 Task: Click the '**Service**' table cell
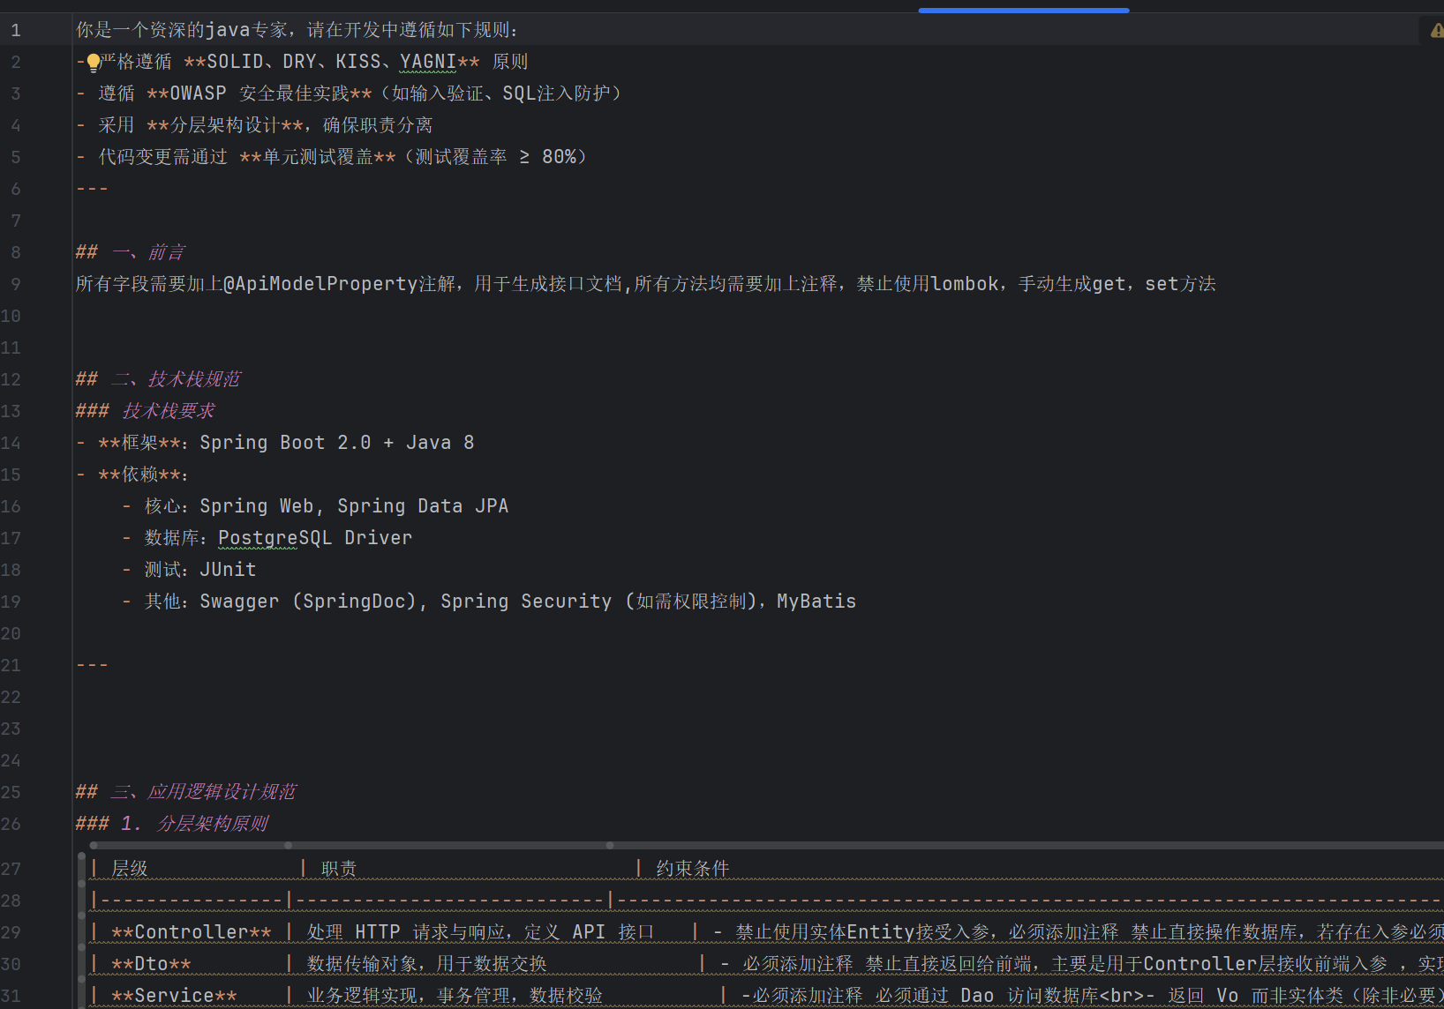[x=174, y=996]
